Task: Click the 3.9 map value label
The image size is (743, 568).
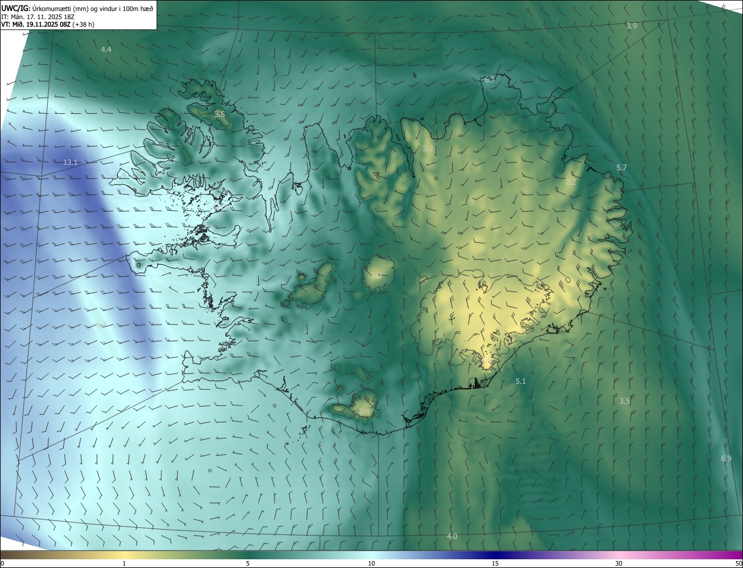Action: (632, 26)
